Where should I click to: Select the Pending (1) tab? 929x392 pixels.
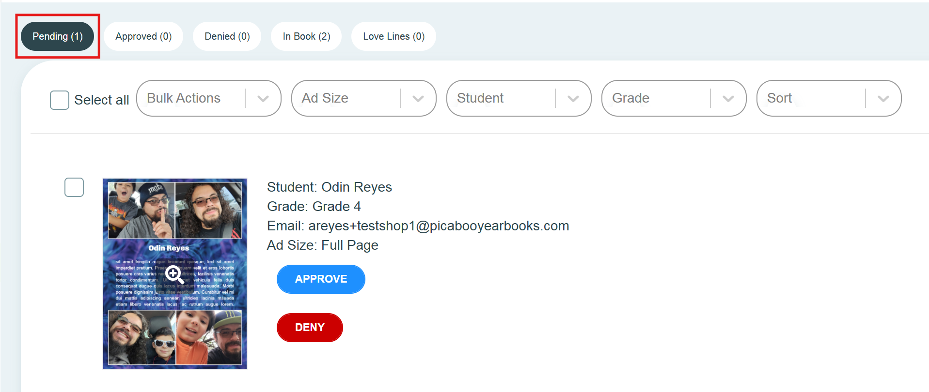click(x=57, y=36)
